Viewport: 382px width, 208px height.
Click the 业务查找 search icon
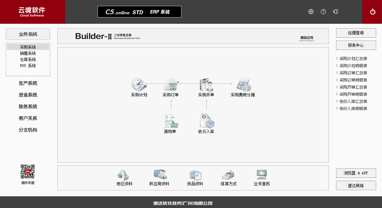tap(262, 174)
